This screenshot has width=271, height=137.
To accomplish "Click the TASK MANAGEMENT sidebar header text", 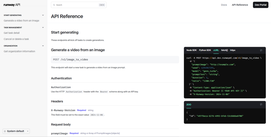I will tap(13, 28).
